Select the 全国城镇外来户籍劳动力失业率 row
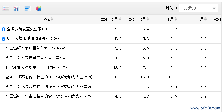Image resolution: width=222 pixels, height=112 pixels. click(x=35, y=58)
